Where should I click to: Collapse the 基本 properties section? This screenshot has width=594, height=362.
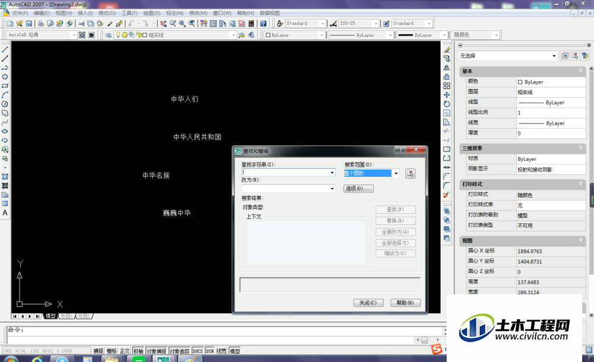pos(581,71)
